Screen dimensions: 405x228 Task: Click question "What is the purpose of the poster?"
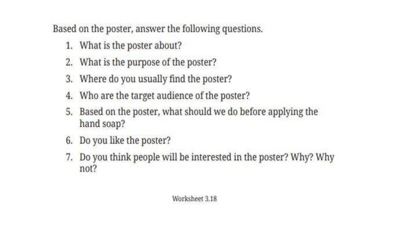148,62
